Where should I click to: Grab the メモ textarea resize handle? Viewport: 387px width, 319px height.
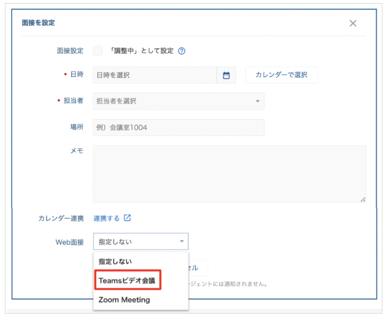363,200
